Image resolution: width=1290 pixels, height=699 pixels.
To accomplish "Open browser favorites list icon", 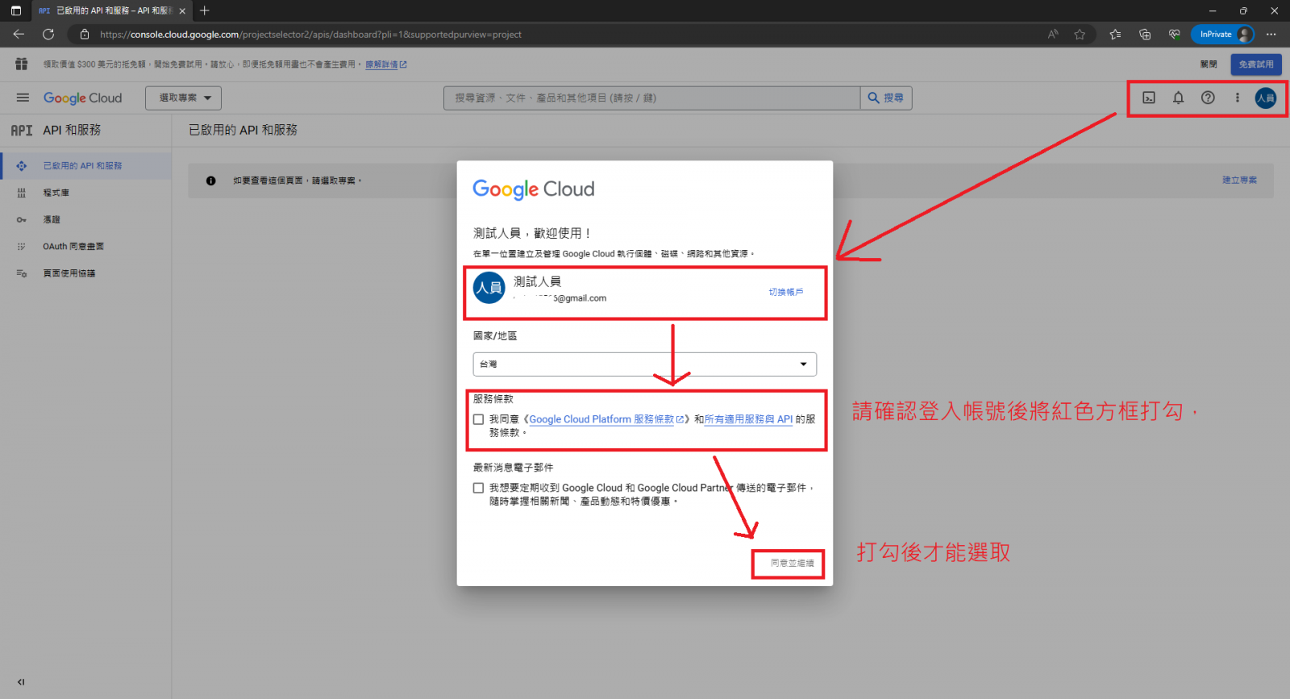I will pos(1115,34).
